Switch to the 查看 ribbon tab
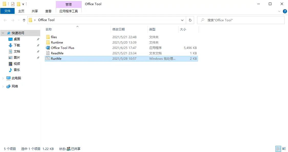 point(48,11)
